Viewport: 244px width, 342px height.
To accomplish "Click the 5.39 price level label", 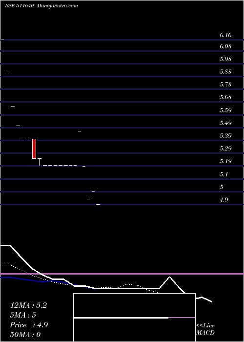I will coord(225,136).
